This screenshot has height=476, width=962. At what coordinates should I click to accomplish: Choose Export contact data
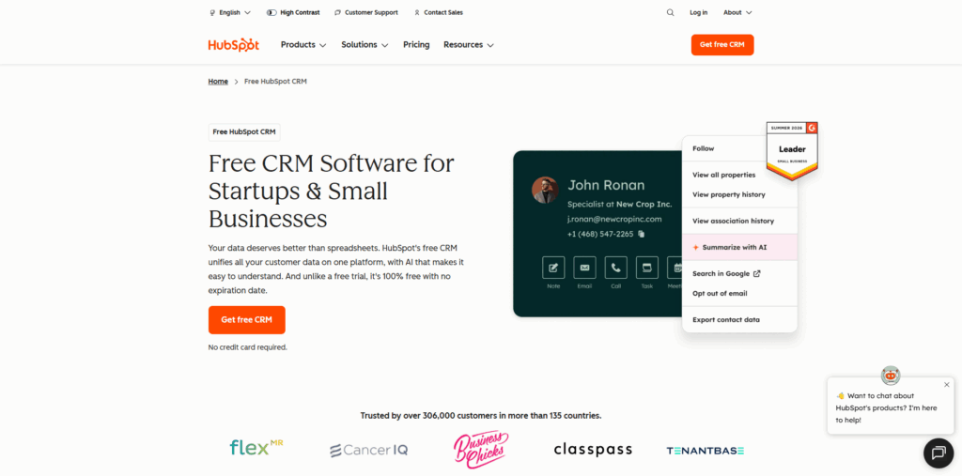pyautogui.click(x=726, y=319)
